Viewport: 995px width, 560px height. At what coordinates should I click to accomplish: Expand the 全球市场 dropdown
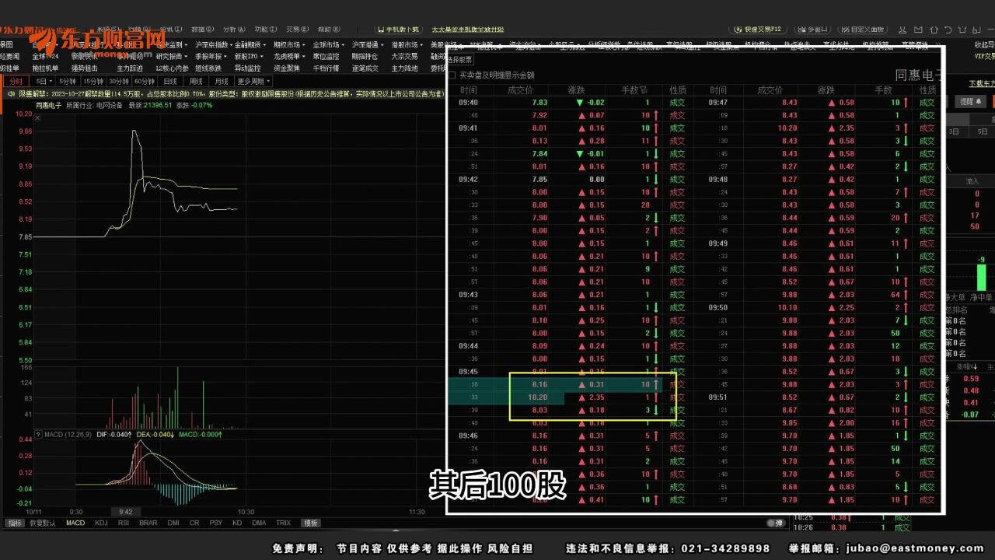[x=330, y=45]
